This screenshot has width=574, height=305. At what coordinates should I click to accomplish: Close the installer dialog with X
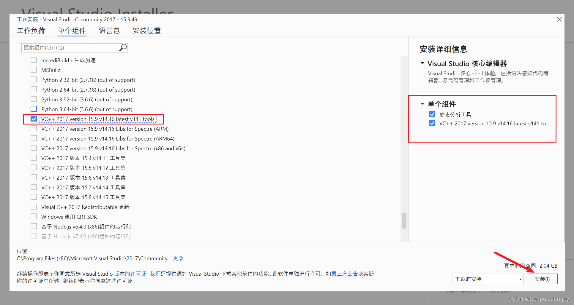(x=559, y=19)
